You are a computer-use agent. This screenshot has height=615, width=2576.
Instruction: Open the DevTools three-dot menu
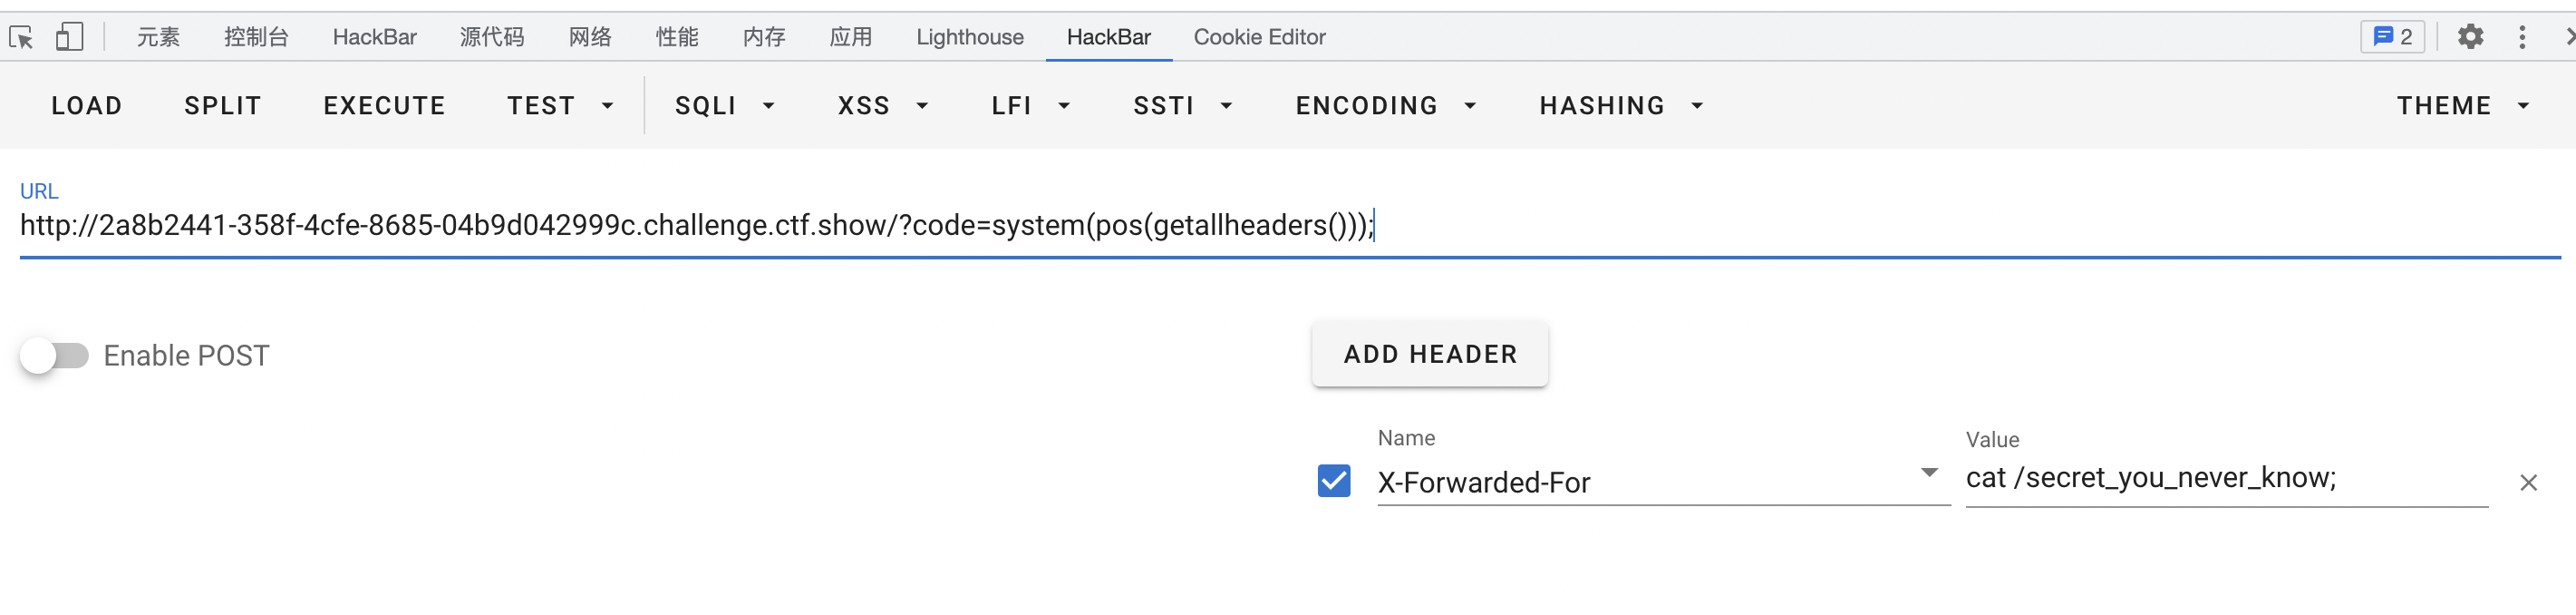point(2522,37)
